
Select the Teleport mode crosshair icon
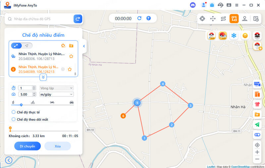(202, 19)
